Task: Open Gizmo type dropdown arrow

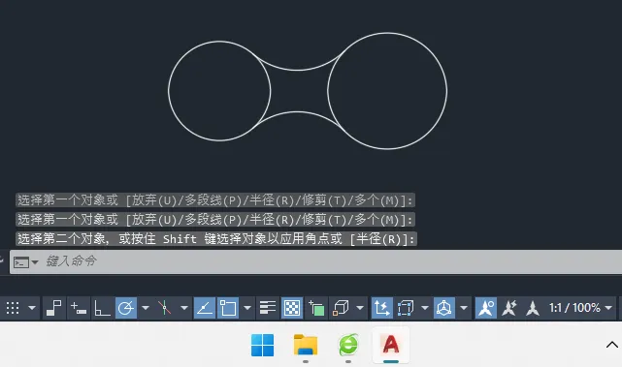Action: click(463, 308)
